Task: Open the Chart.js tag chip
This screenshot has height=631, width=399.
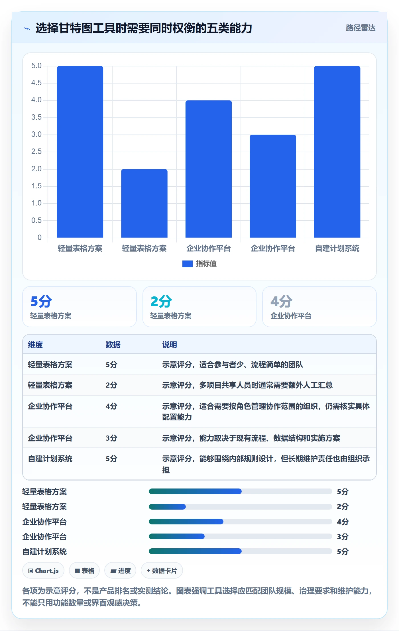Action: (43, 571)
